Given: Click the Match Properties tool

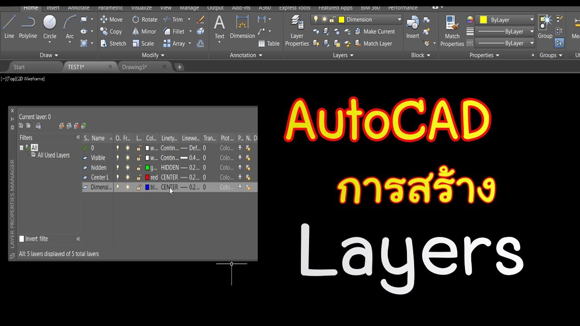Looking at the screenshot, I should coord(452,31).
